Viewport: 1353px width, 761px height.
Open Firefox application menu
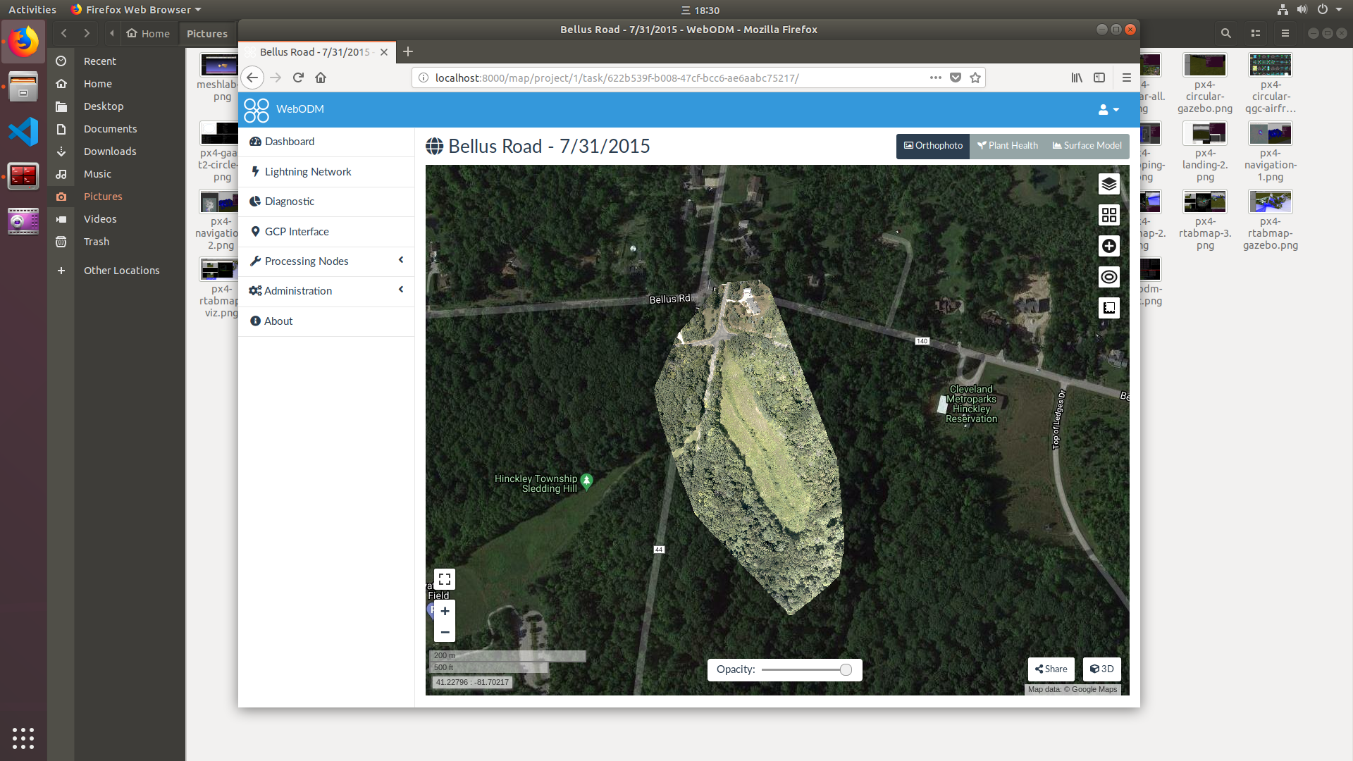[1126, 78]
